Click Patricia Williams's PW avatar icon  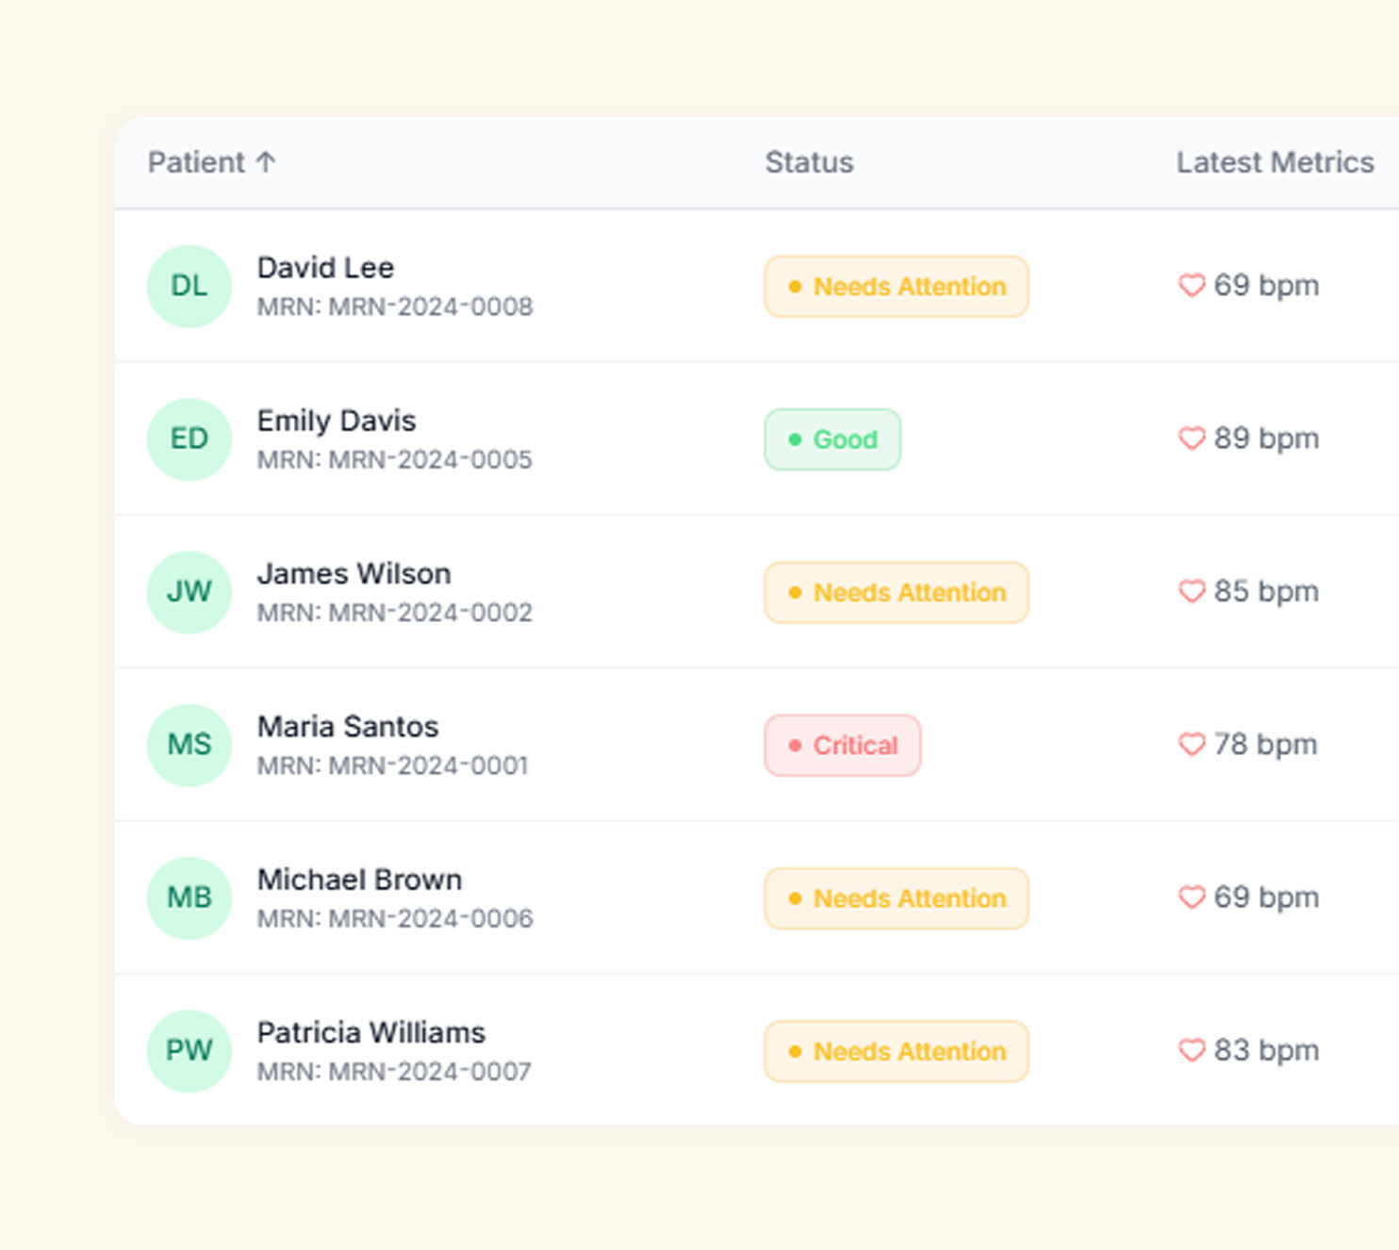pyautogui.click(x=189, y=1051)
